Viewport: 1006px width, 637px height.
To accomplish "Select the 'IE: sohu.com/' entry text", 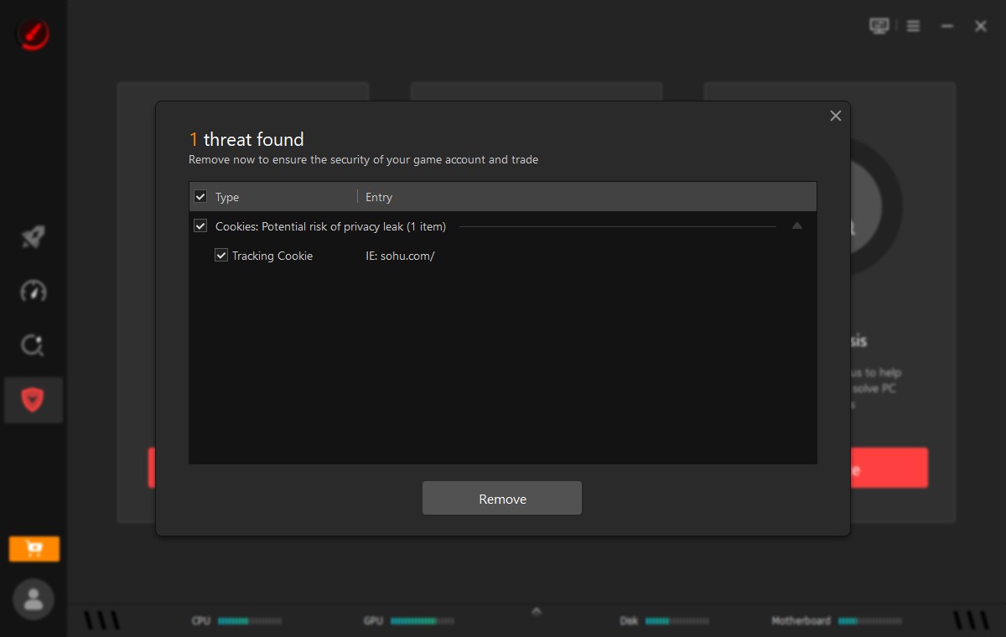I will click(400, 256).
